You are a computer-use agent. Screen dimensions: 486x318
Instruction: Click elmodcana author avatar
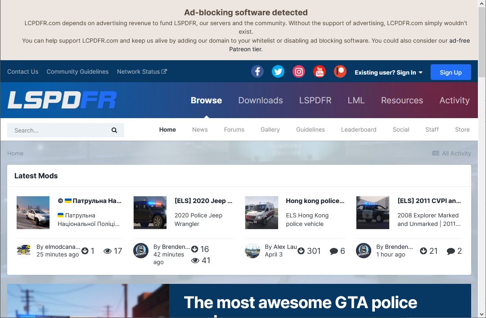coord(24,251)
